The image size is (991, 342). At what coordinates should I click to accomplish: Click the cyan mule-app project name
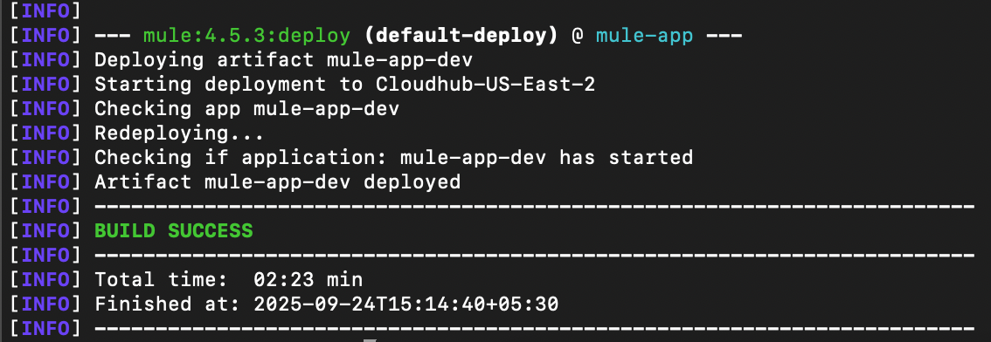[645, 36]
